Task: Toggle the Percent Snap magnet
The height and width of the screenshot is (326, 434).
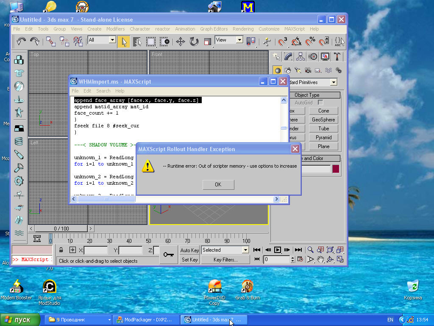Action: [310, 42]
